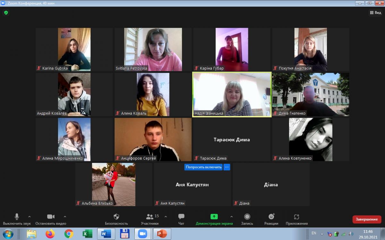Start recording with Запись button

(x=247, y=219)
